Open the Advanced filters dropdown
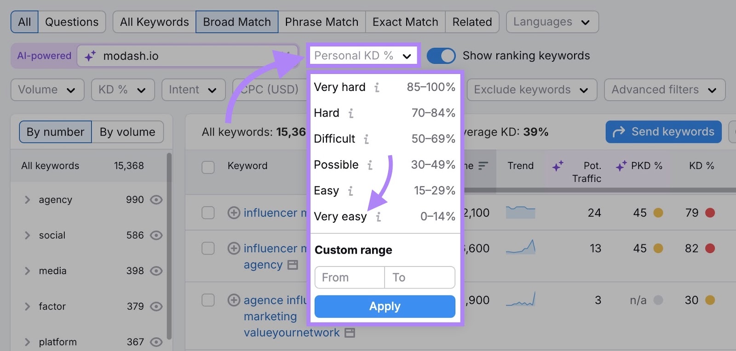This screenshot has height=351, width=736. point(664,90)
